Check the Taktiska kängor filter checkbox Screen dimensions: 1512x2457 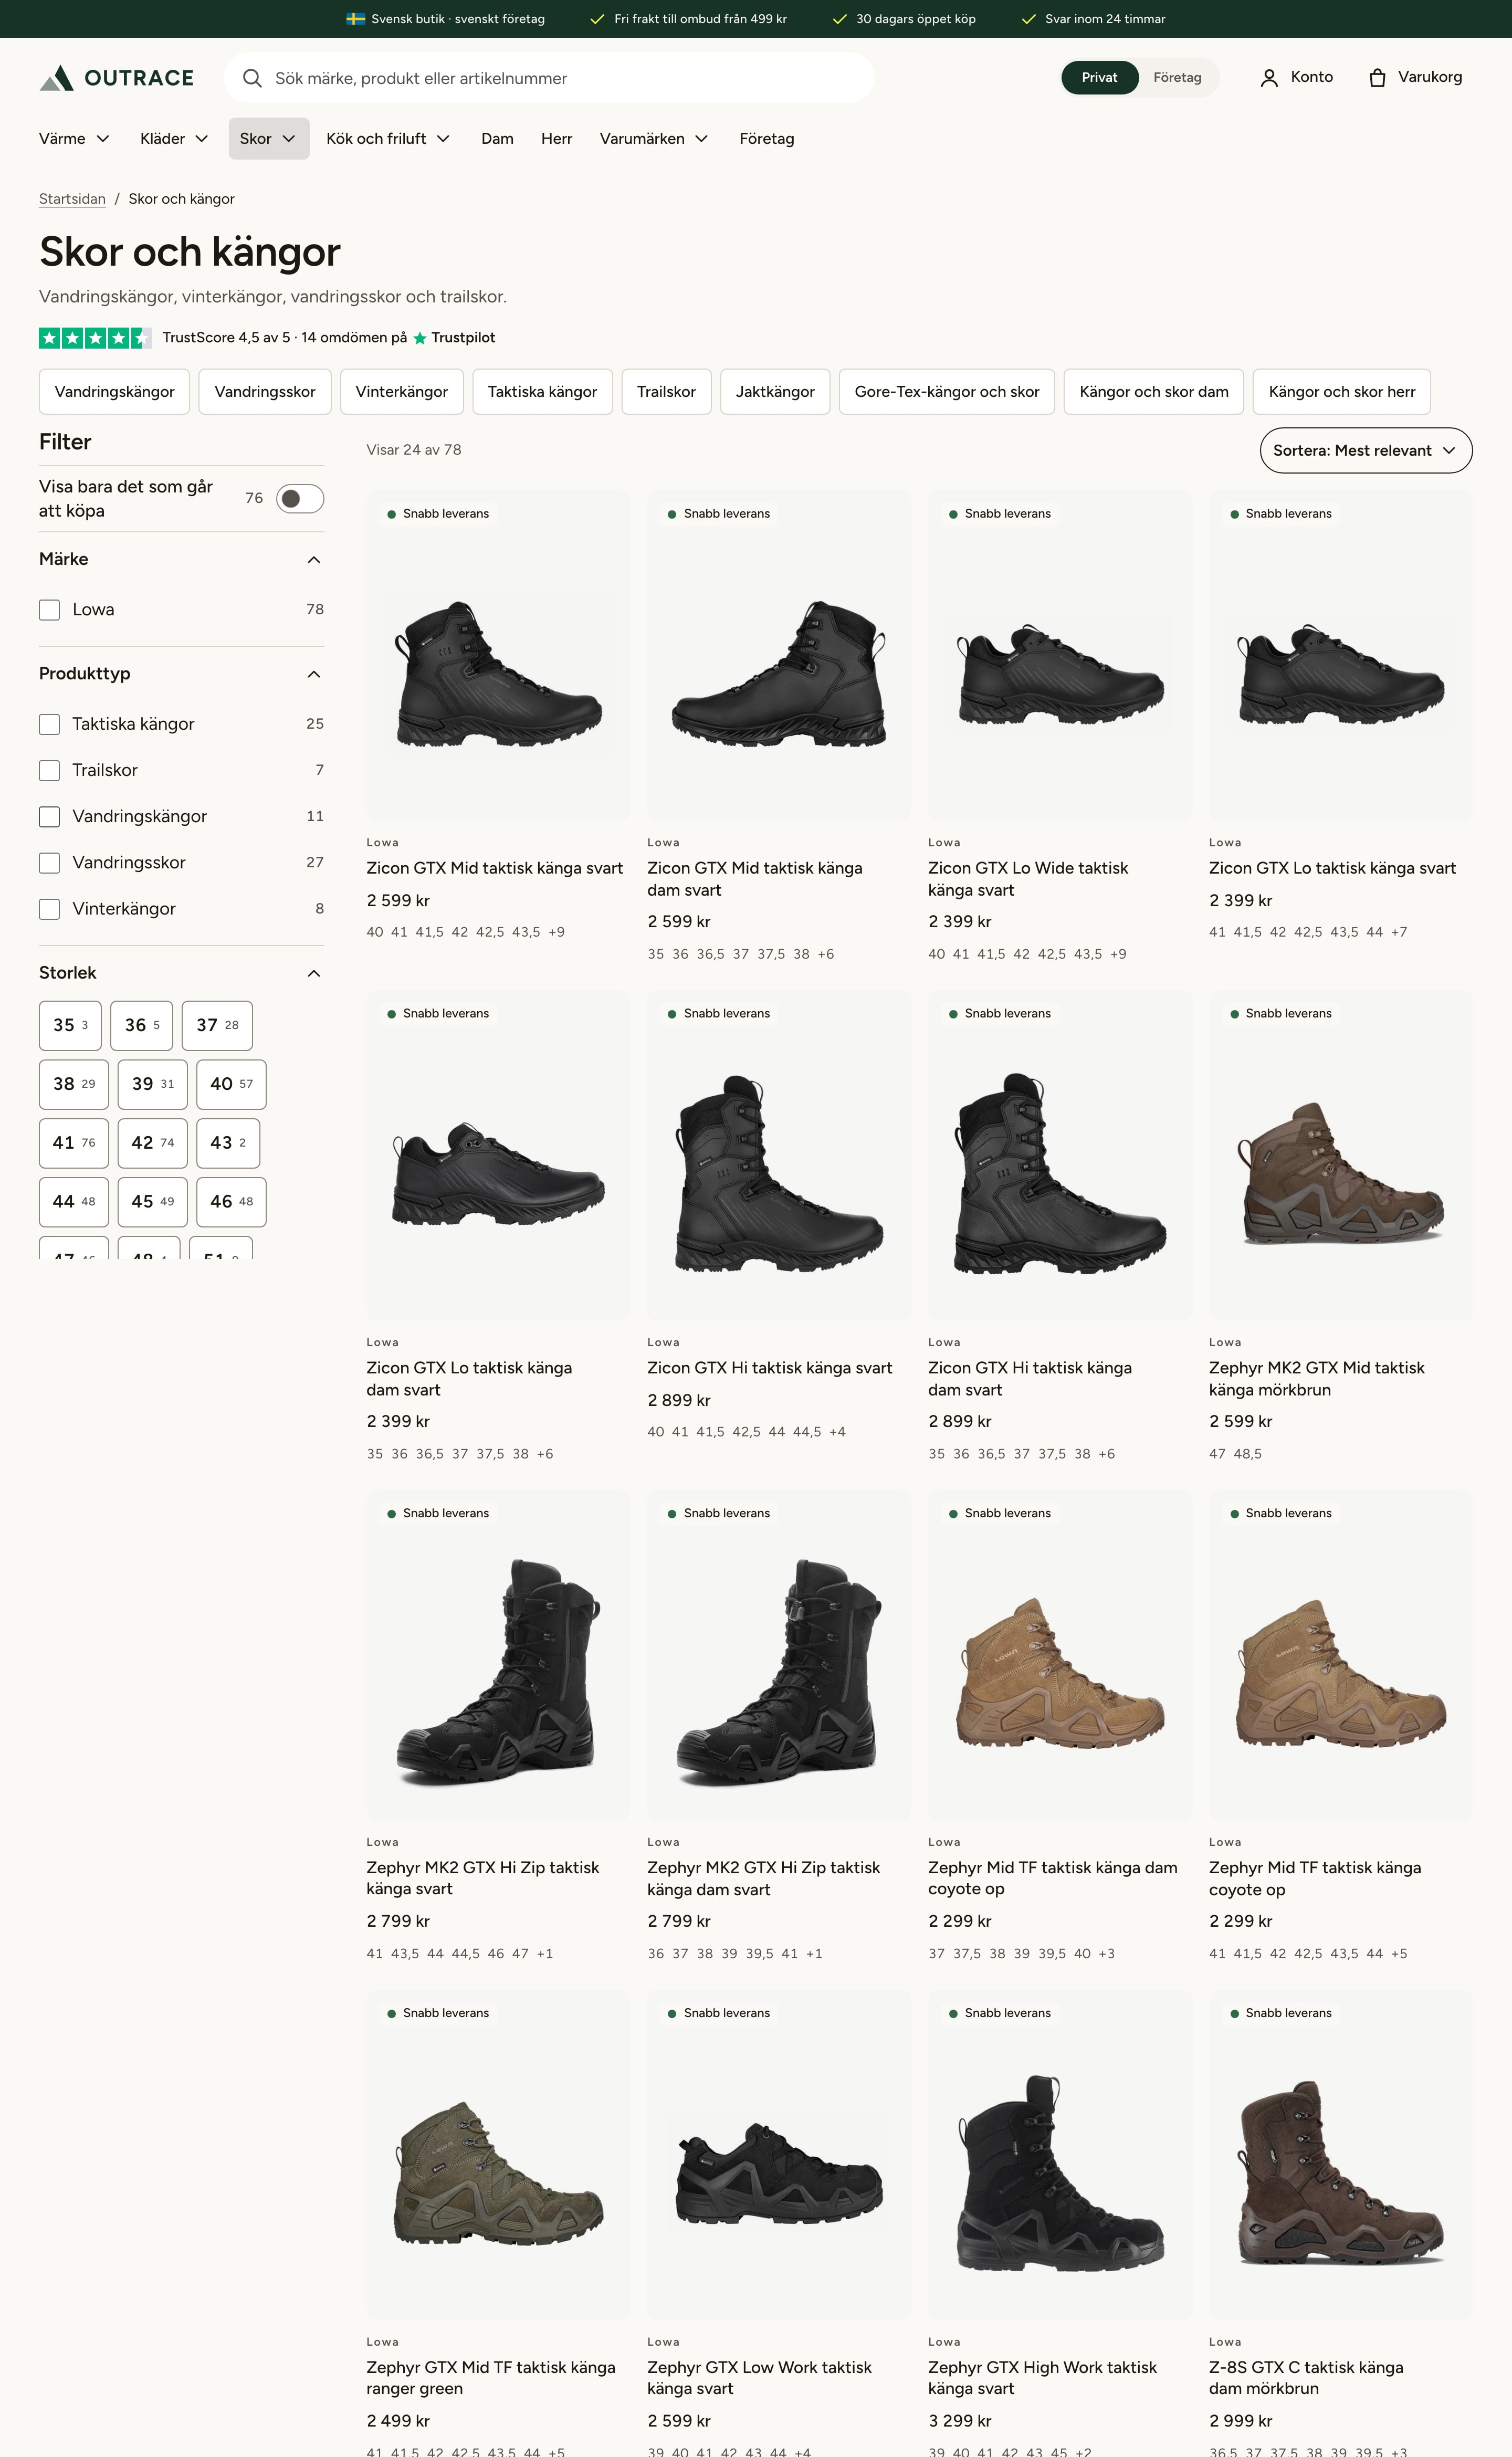(x=49, y=724)
